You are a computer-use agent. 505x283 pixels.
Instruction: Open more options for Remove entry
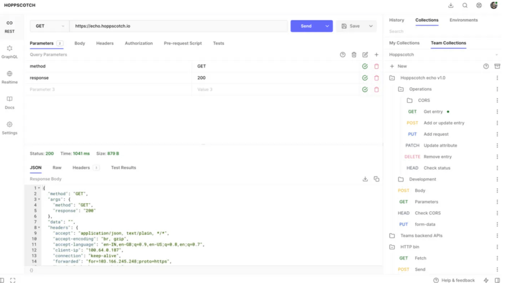497,157
